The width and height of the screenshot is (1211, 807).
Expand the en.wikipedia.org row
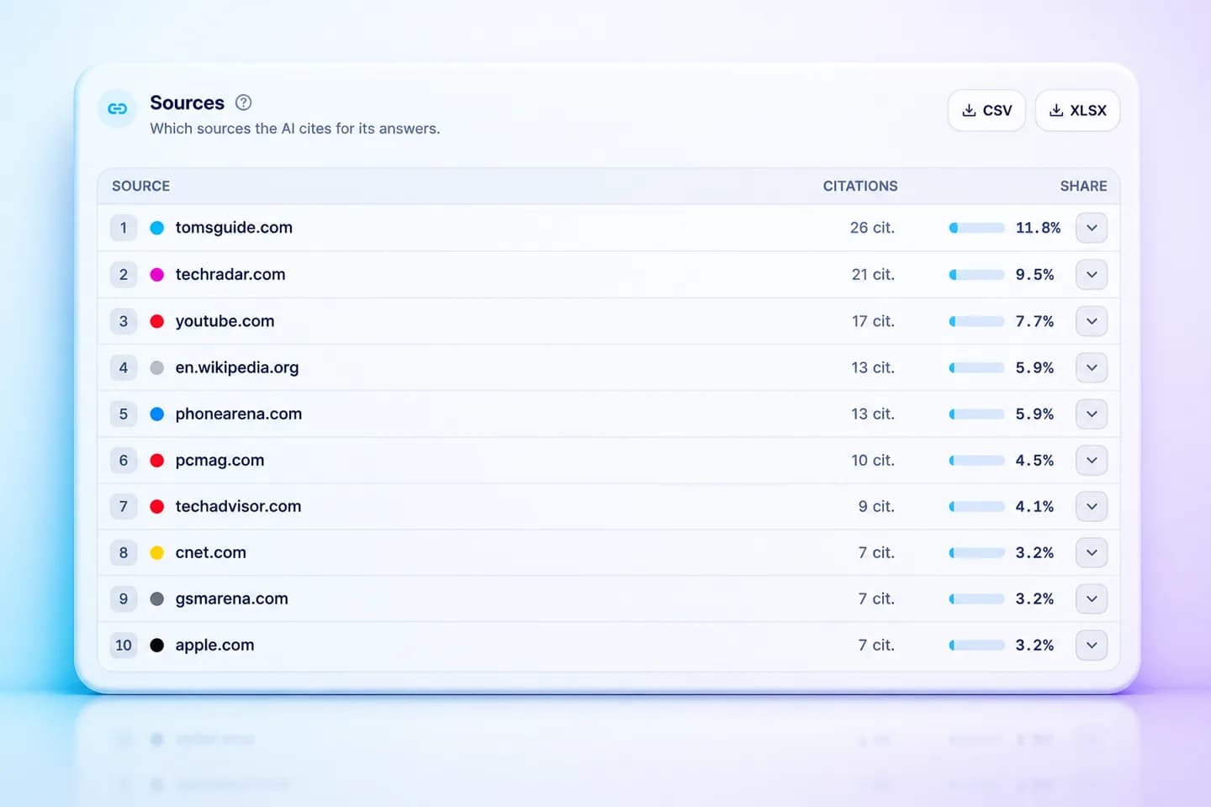[x=1092, y=367]
